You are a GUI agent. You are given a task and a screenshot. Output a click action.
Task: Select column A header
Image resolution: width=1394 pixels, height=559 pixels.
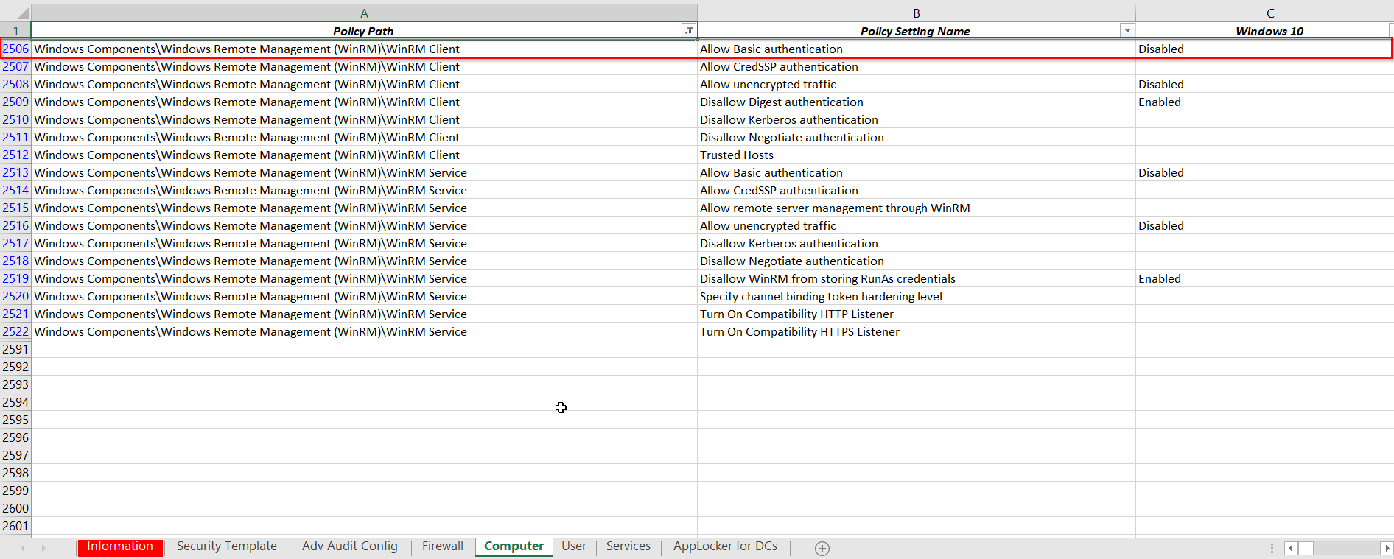point(364,13)
